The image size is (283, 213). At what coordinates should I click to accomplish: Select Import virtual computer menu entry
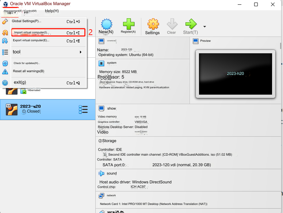(47, 33)
